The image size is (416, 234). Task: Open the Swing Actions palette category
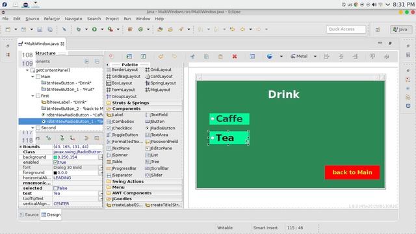(x=144, y=181)
